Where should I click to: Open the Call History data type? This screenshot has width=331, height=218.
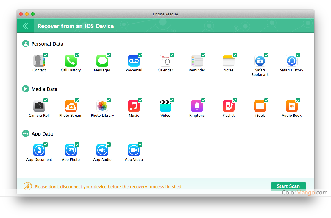tap(71, 60)
